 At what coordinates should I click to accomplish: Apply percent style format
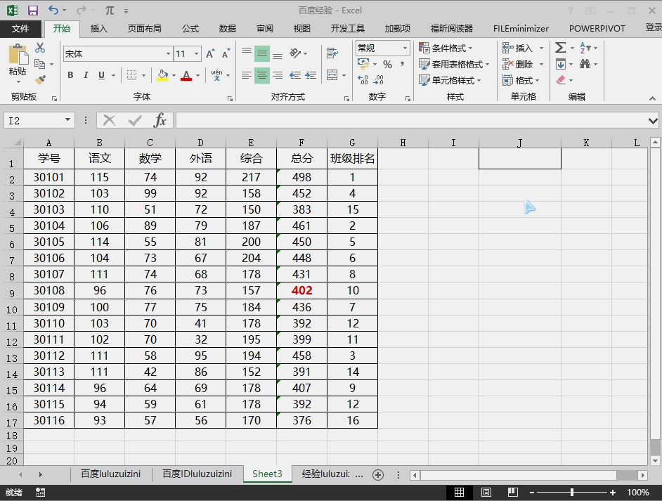(x=388, y=64)
